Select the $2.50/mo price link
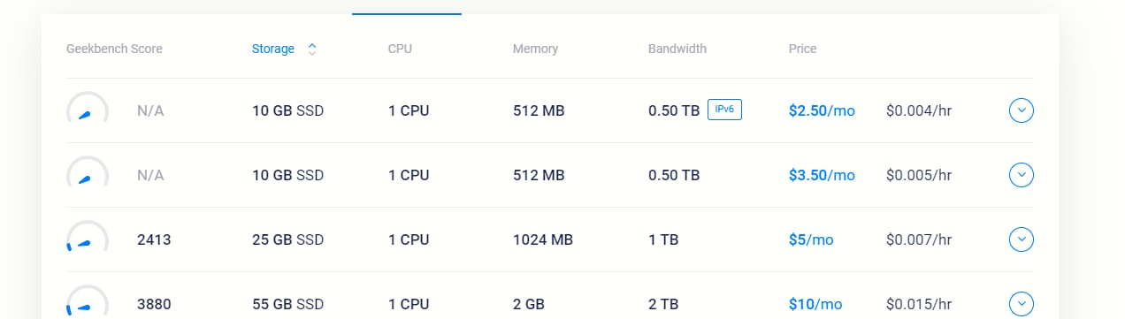The height and width of the screenshot is (319, 1125). coord(822,111)
